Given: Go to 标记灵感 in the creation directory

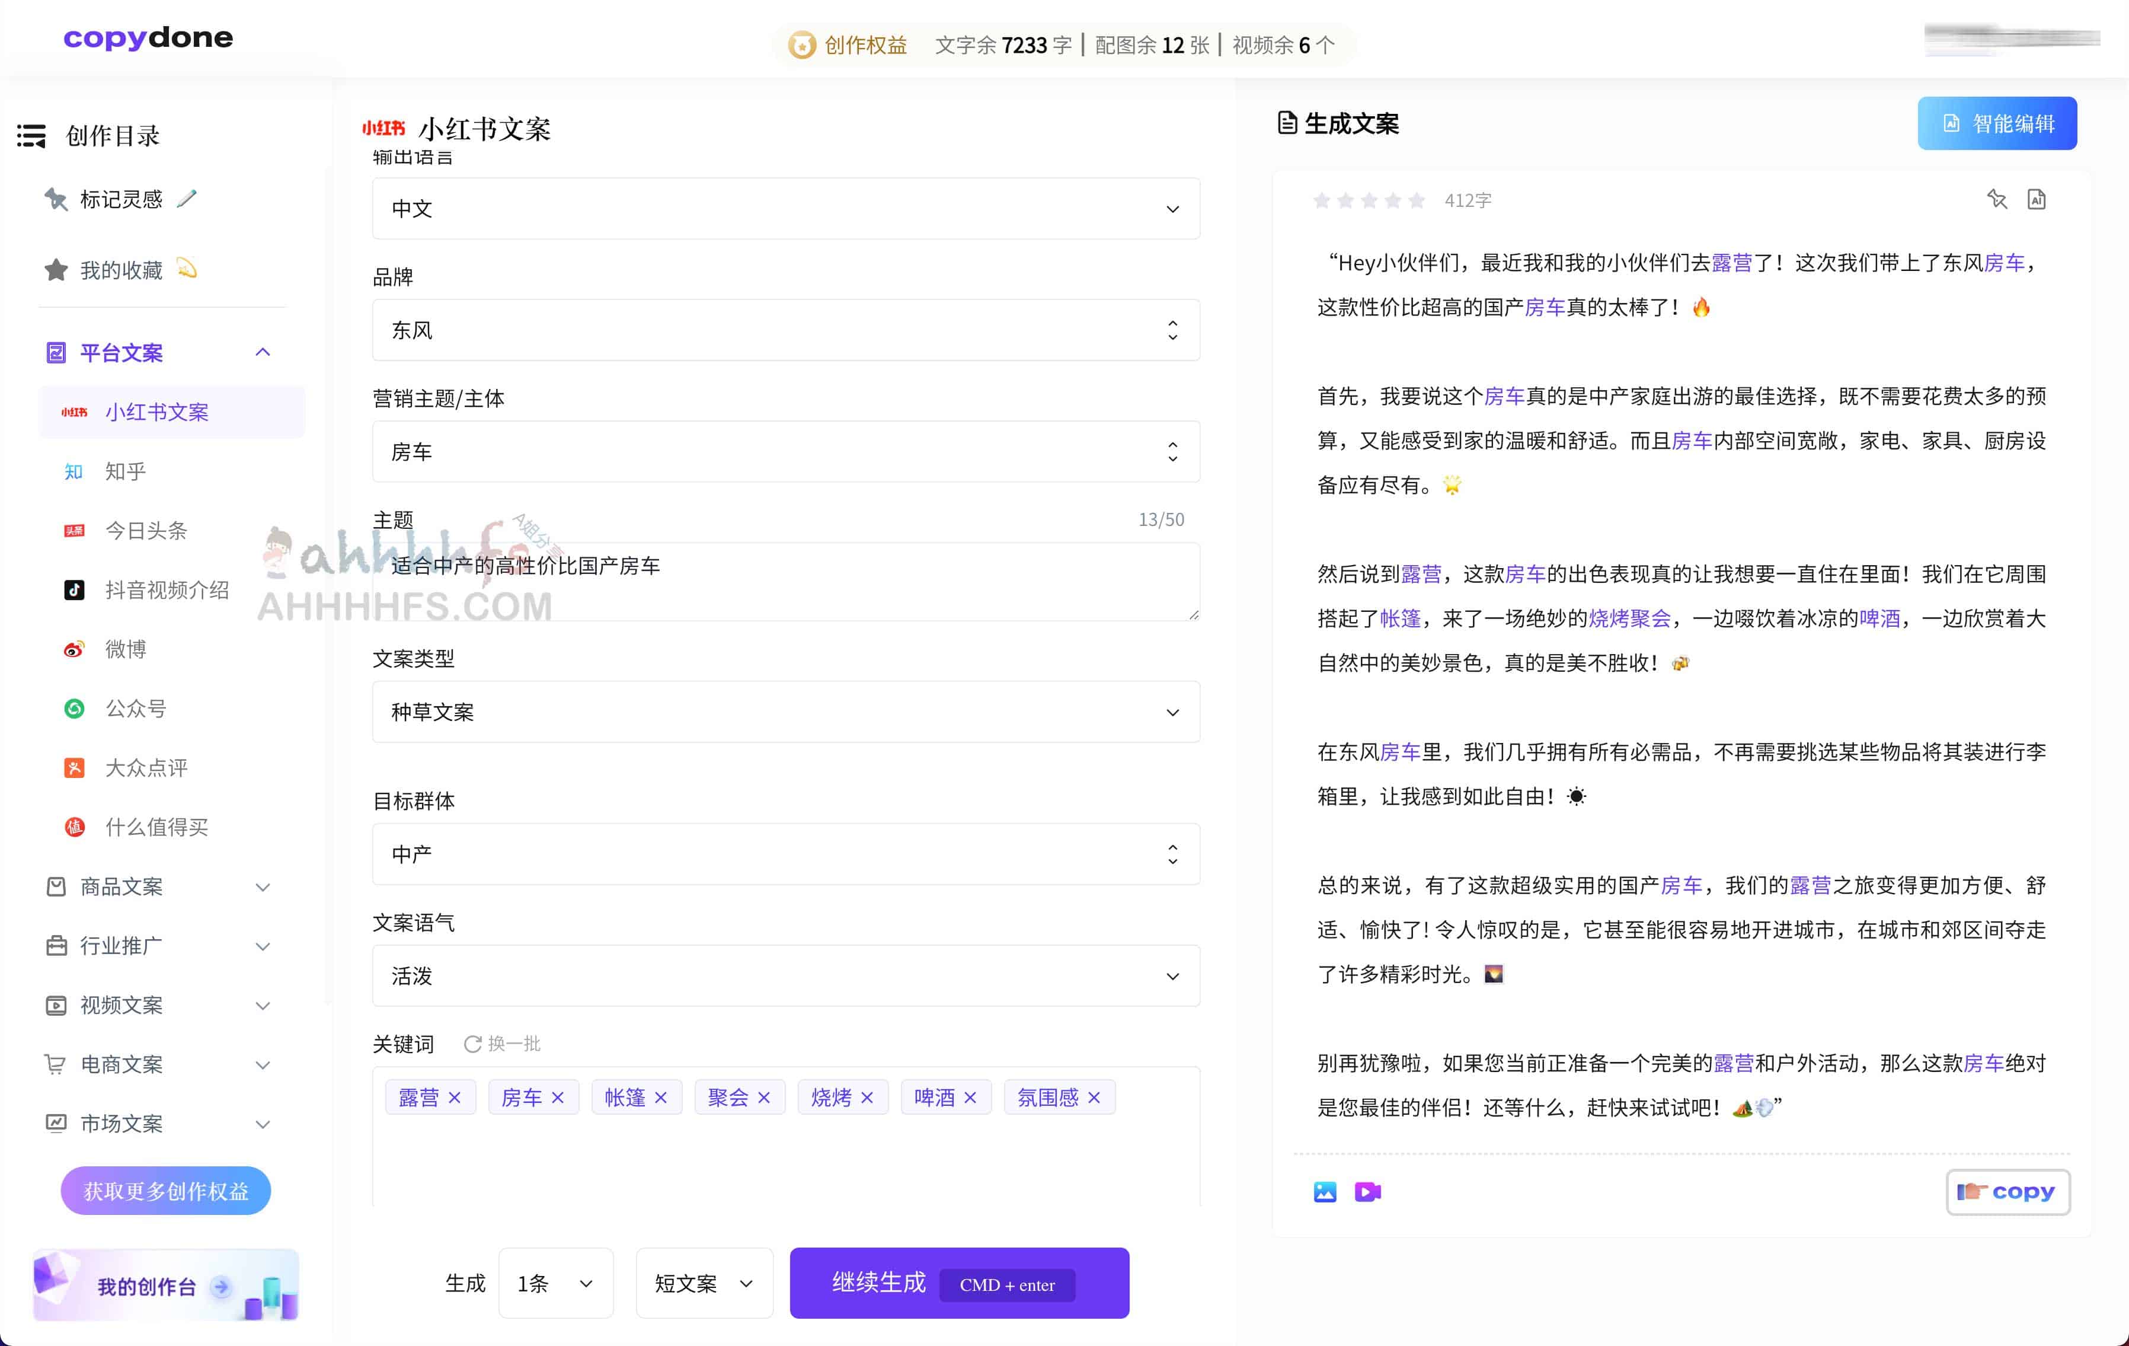Looking at the screenshot, I should tap(122, 199).
